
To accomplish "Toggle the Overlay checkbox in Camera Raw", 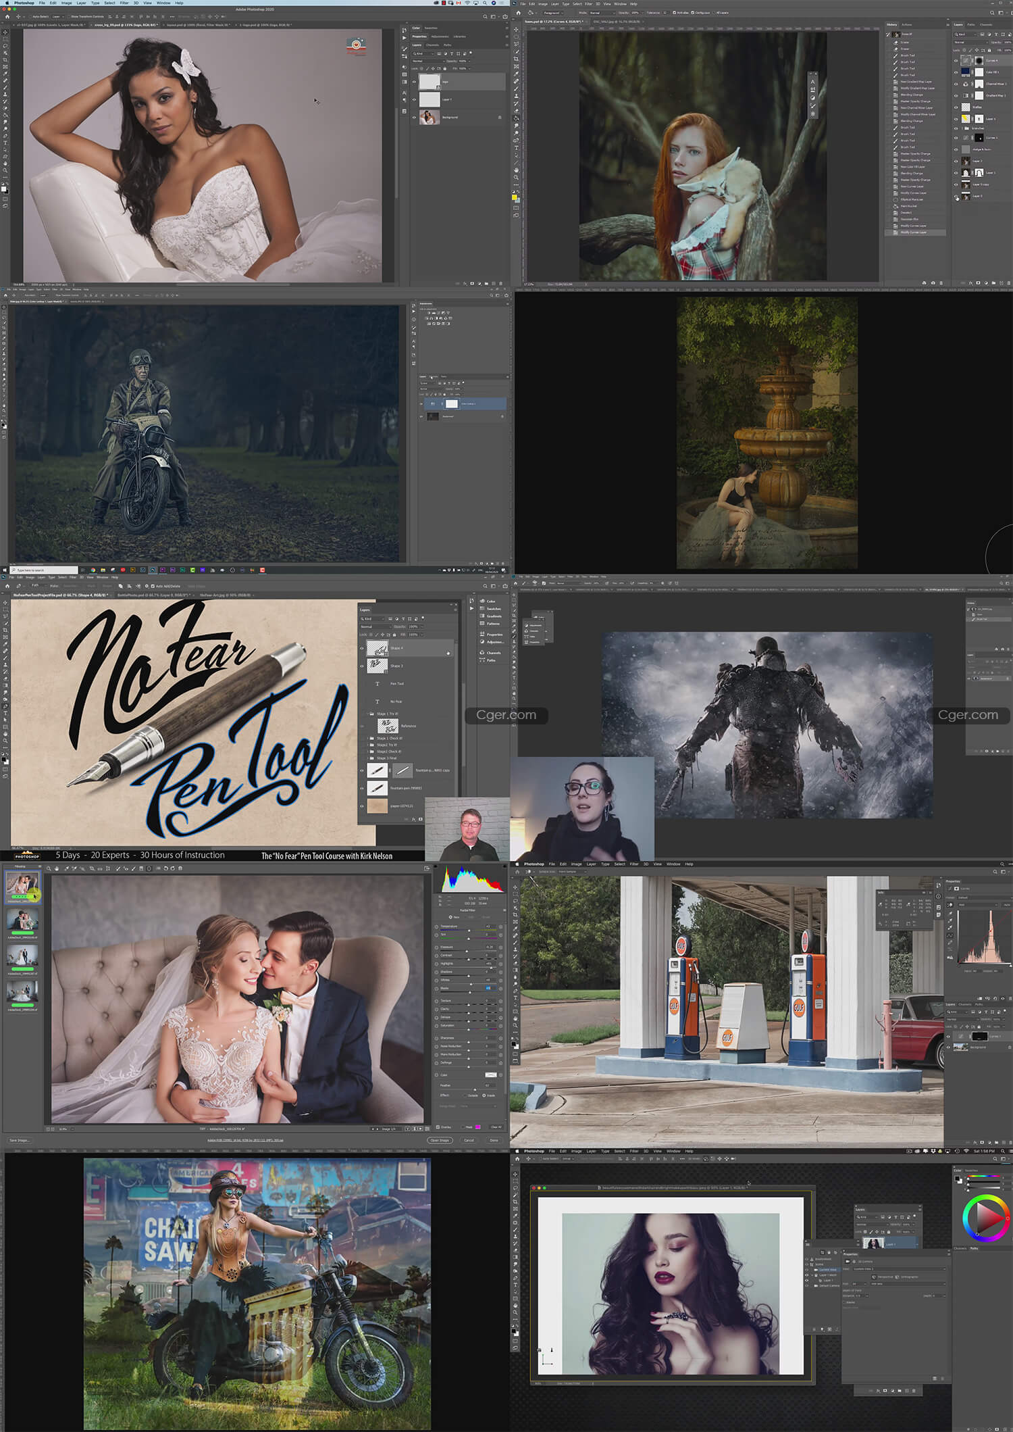I will coord(438,1127).
